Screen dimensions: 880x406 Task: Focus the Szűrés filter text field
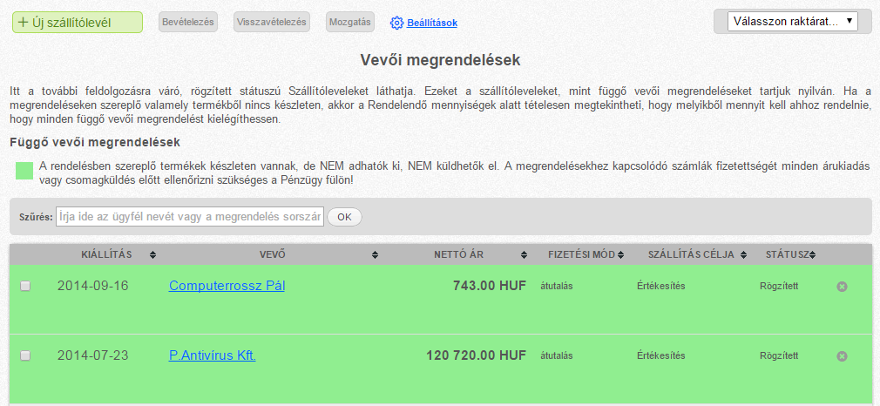[190, 217]
